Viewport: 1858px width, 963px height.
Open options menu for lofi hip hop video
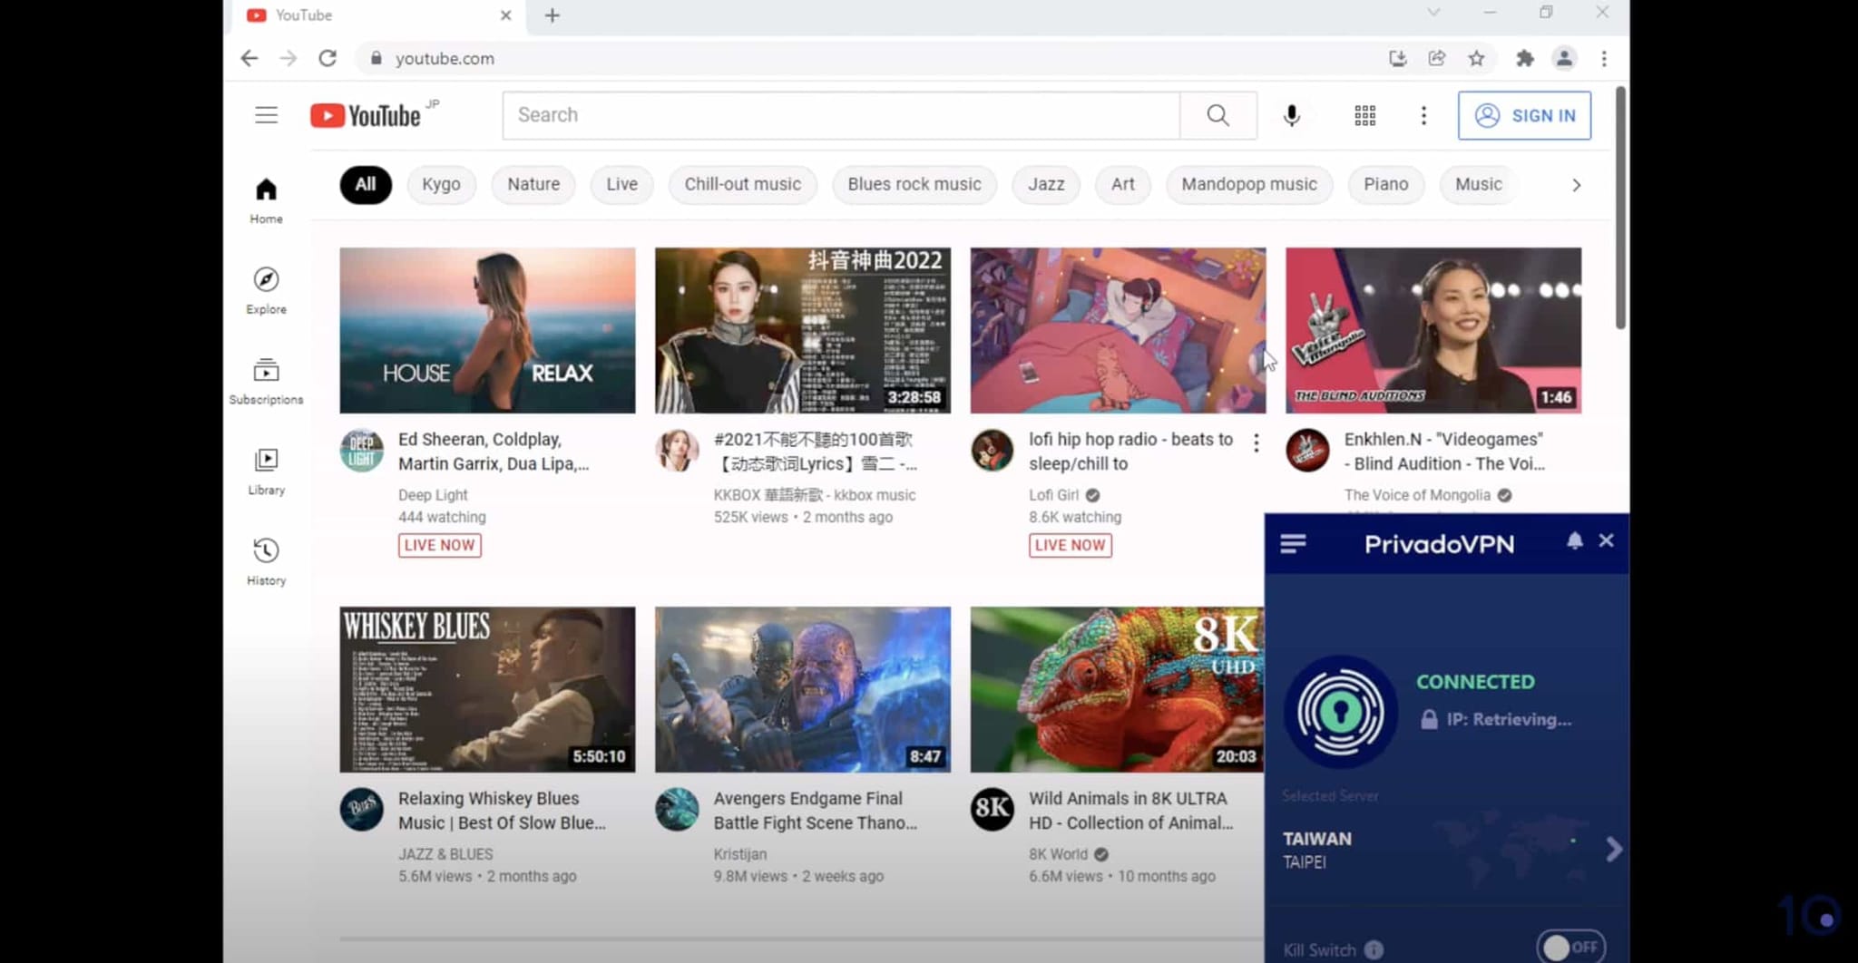pos(1256,443)
